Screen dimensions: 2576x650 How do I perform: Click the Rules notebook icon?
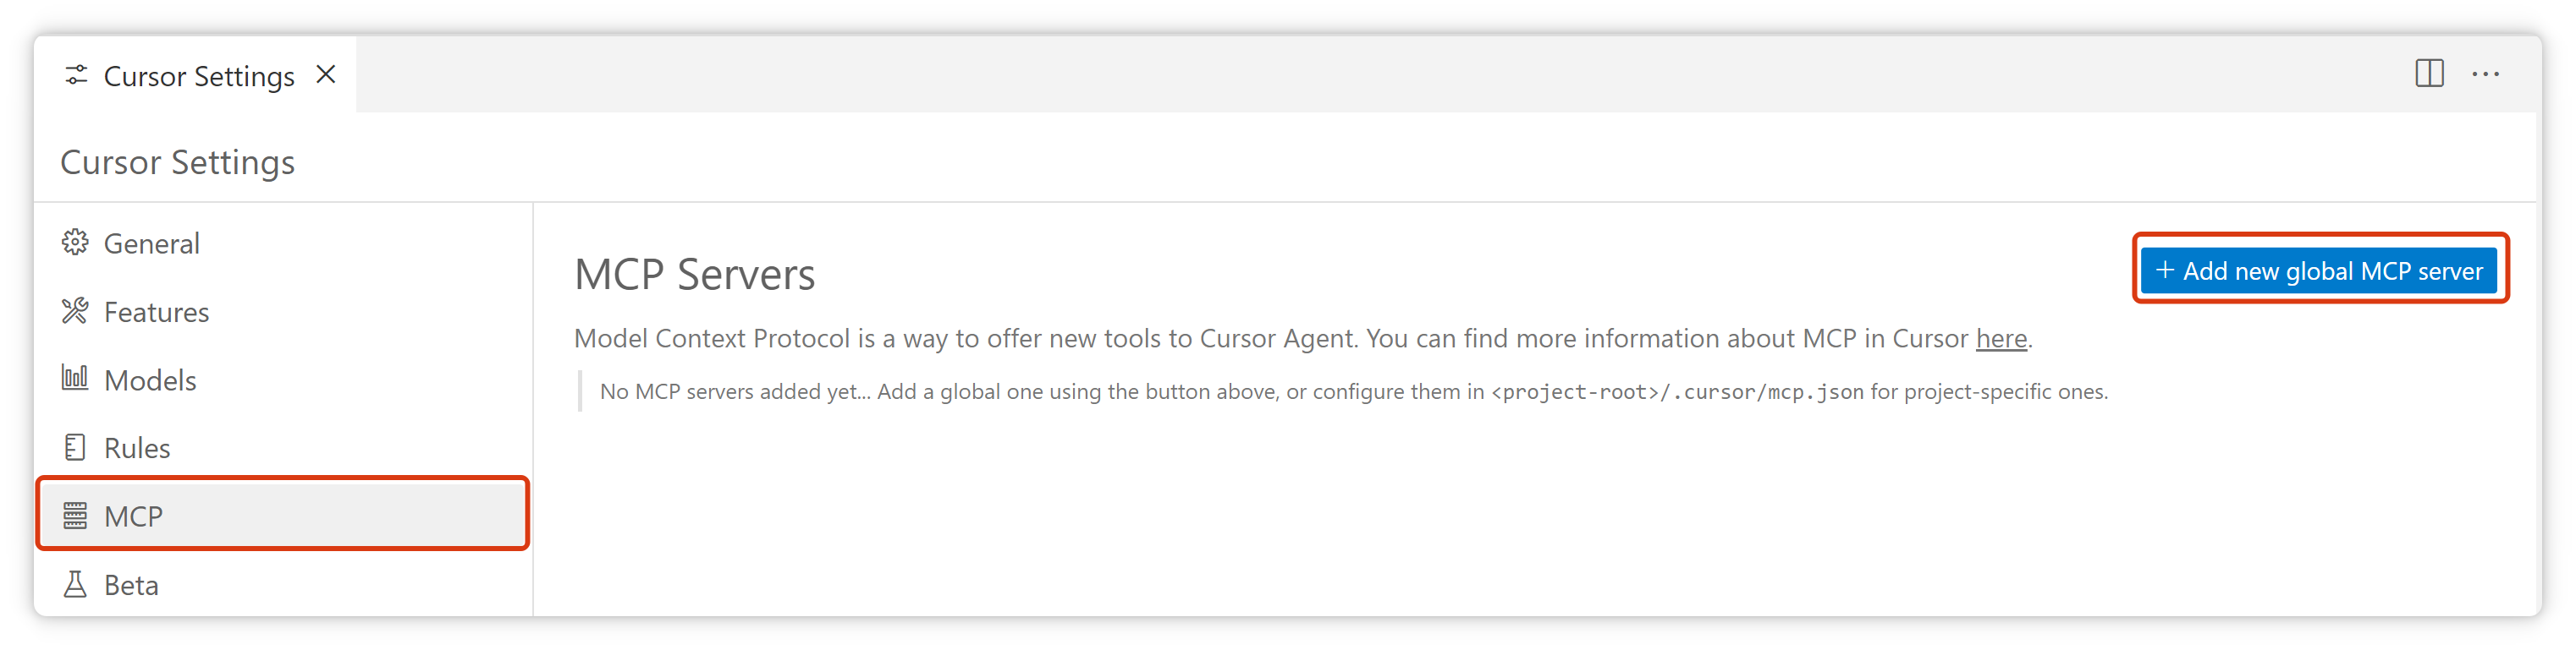[75, 447]
